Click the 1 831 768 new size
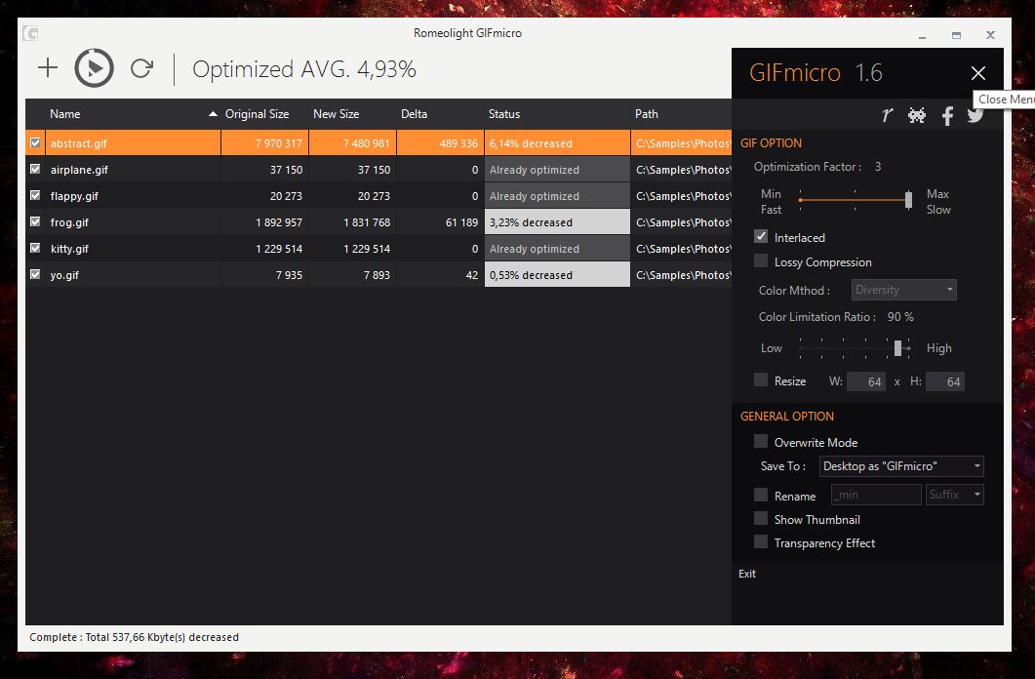Screen dimensions: 1035x679 click(367, 222)
